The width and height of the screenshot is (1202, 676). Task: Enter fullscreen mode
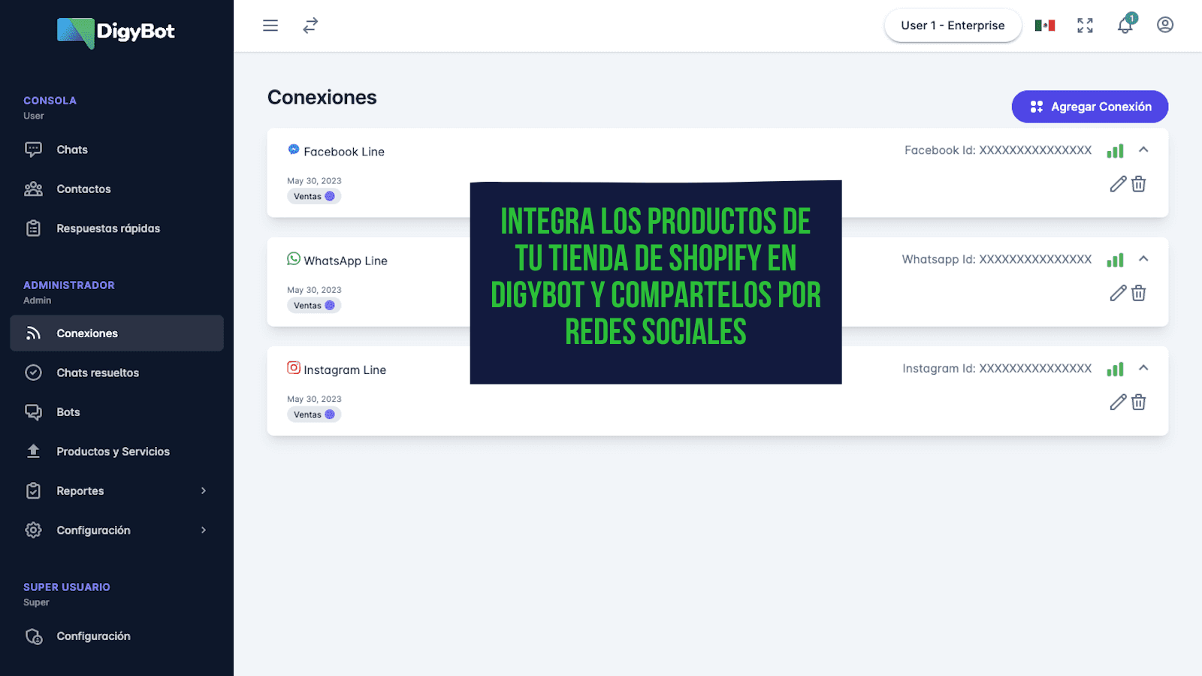click(1085, 25)
